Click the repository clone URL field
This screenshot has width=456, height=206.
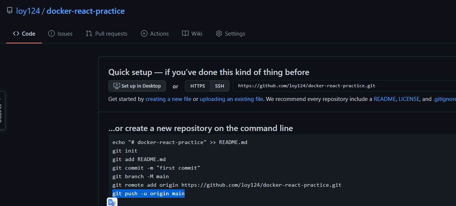[344, 86]
